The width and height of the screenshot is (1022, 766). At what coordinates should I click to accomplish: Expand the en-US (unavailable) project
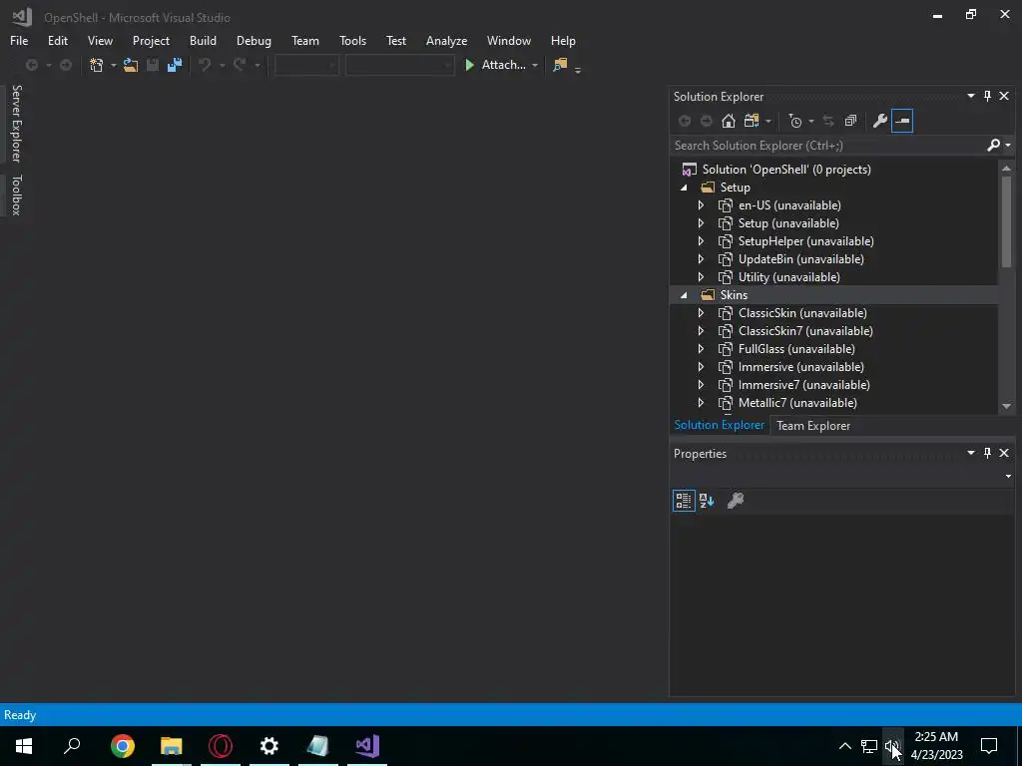pyautogui.click(x=702, y=205)
